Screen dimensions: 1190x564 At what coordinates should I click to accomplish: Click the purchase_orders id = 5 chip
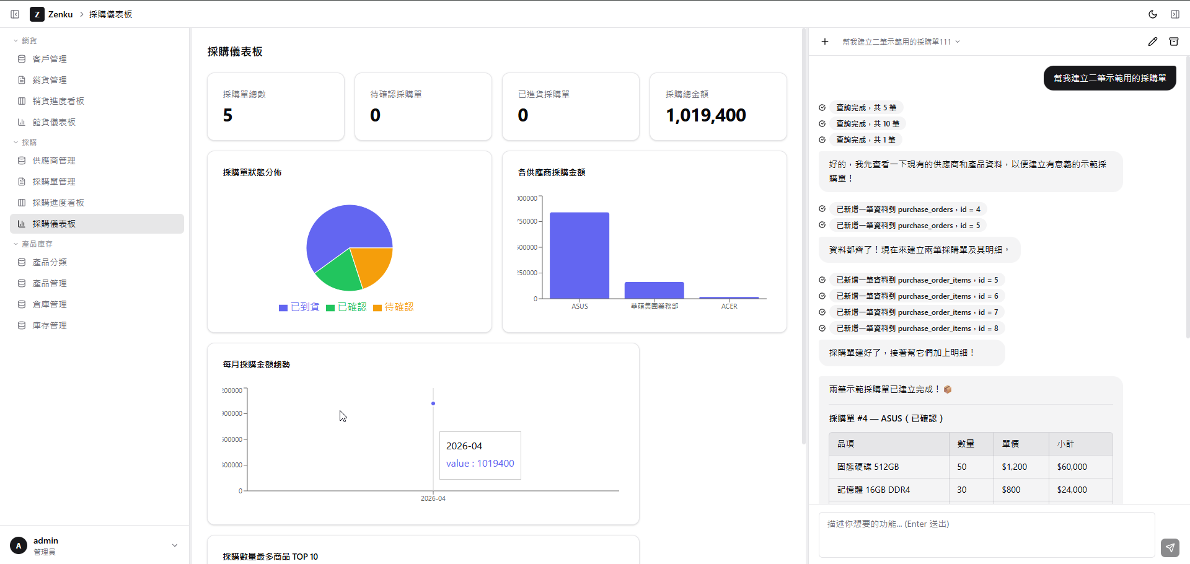pyautogui.click(x=909, y=225)
